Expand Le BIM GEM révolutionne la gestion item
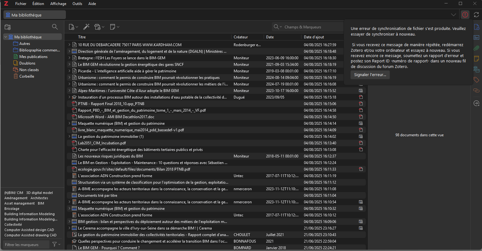Image resolution: width=482 pixels, height=251 pixels. click(69, 64)
